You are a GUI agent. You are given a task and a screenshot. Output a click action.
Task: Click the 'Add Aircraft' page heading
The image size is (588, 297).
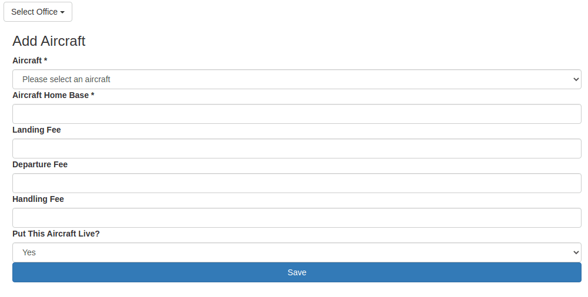[x=49, y=41]
